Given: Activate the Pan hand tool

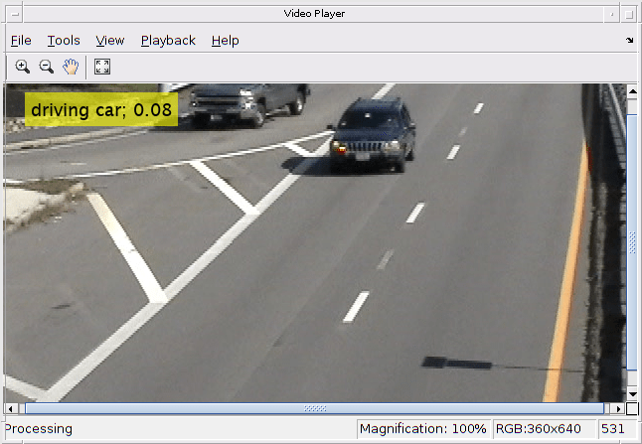Looking at the screenshot, I should coord(71,67).
